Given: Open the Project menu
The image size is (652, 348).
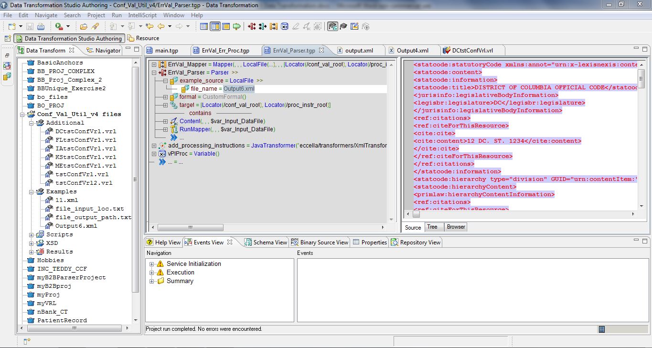Looking at the screenshot, I should (x=96, y=15).
